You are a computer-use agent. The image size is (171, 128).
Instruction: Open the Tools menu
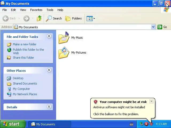coord(50,10)
